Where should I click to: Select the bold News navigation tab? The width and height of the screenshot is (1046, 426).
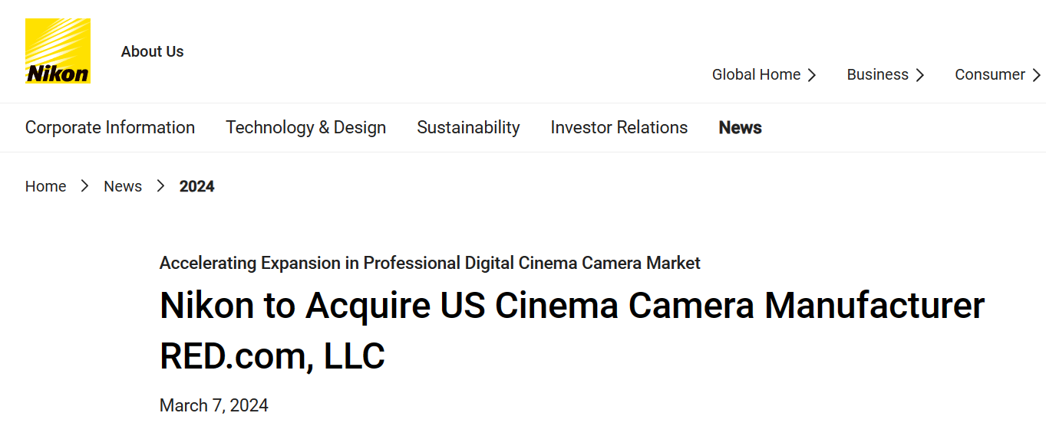click(x=740, y=127)
